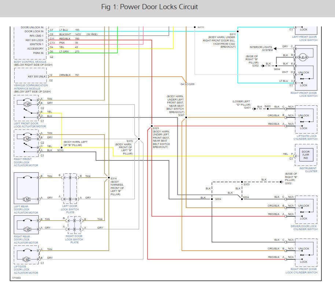Viewport: 335px width, 291px height.
Task: Click the RIGHT DOOR LOCK SWITCH PLATE label
Action: coord(74,239)
